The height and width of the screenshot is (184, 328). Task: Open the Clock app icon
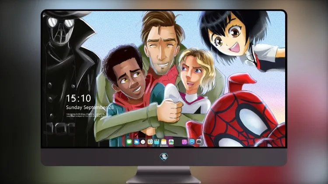(143, 142)
